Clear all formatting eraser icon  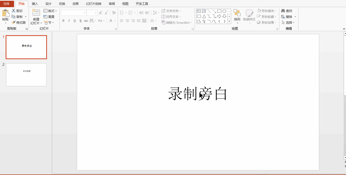tap(114, 13)
